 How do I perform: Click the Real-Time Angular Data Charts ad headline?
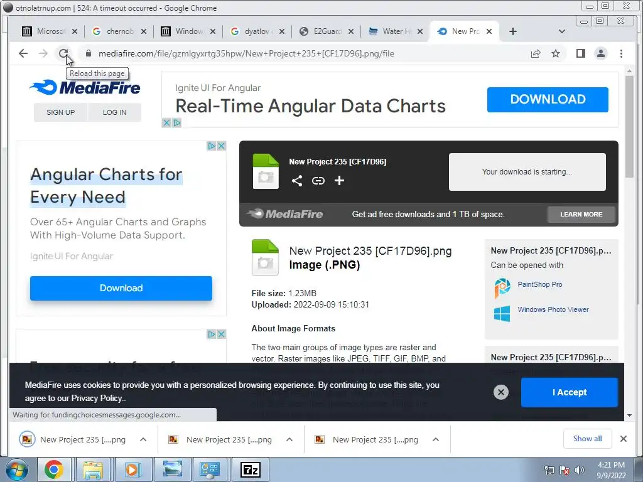click(x=310, y=105)
